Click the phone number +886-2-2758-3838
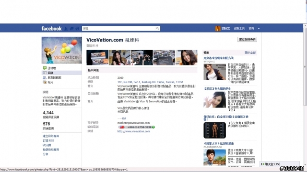This screenshot has width=307, height=172. 139,127
